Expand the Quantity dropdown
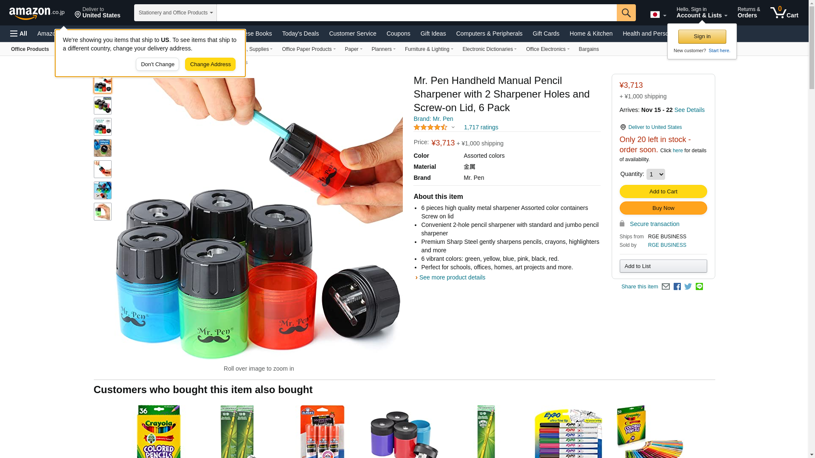The width and height of the screenshot is (815, 458). pyautogui.click(x=655, y=174)
